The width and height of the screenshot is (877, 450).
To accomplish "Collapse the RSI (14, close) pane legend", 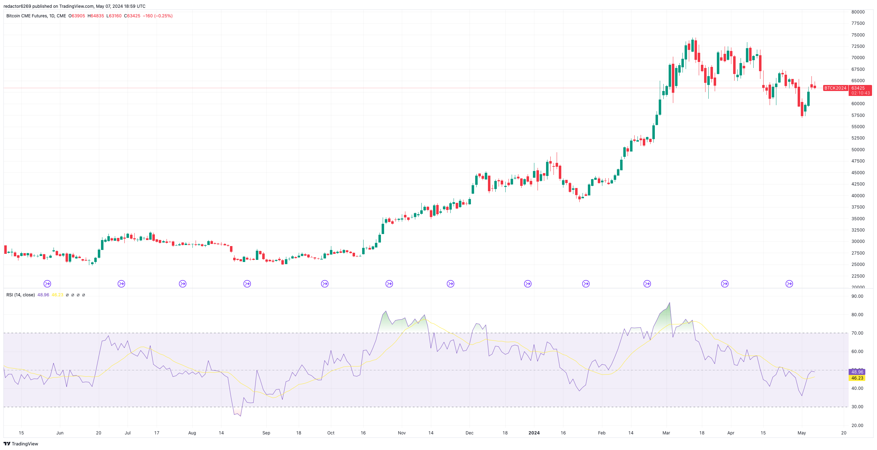I will [x=20, y=295].
